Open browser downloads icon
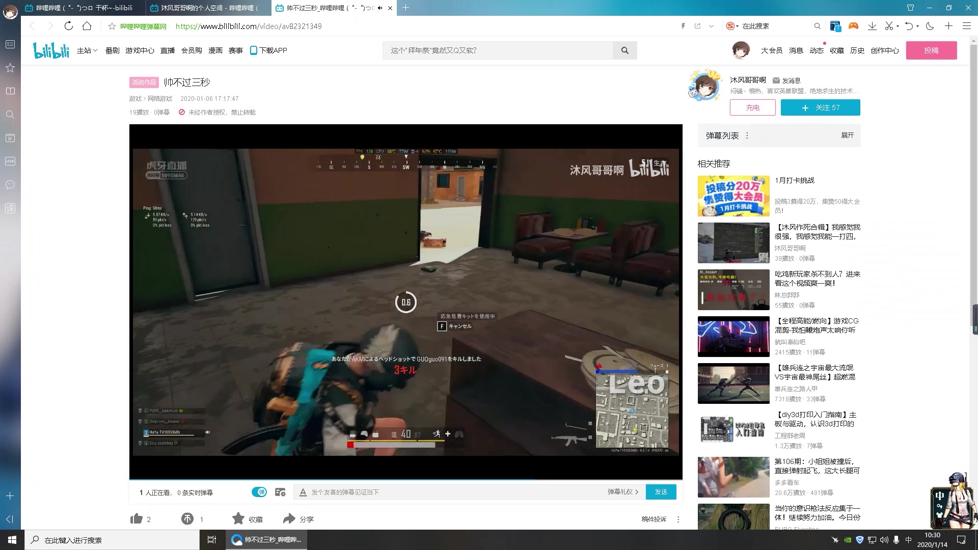Viewport: 978px width, 550px height. tap(872, 26)
